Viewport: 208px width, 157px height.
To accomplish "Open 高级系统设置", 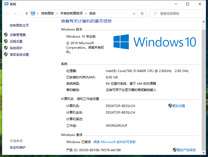I will [x=19, y=55].
